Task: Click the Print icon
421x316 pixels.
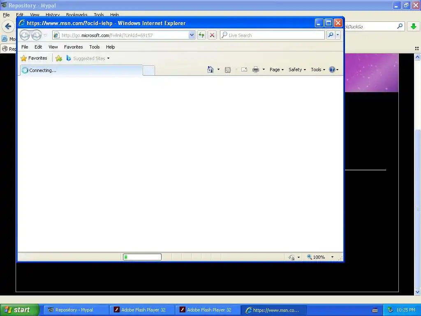Action: [x=256, y=70]
